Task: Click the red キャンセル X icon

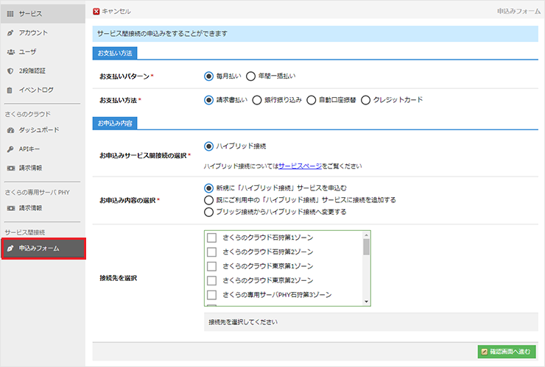Action: [x=97, y=12]
